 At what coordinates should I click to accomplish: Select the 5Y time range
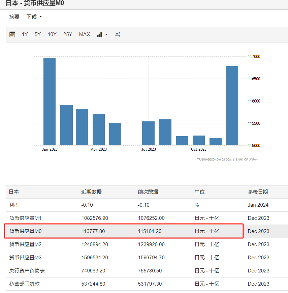coord(38,34)
